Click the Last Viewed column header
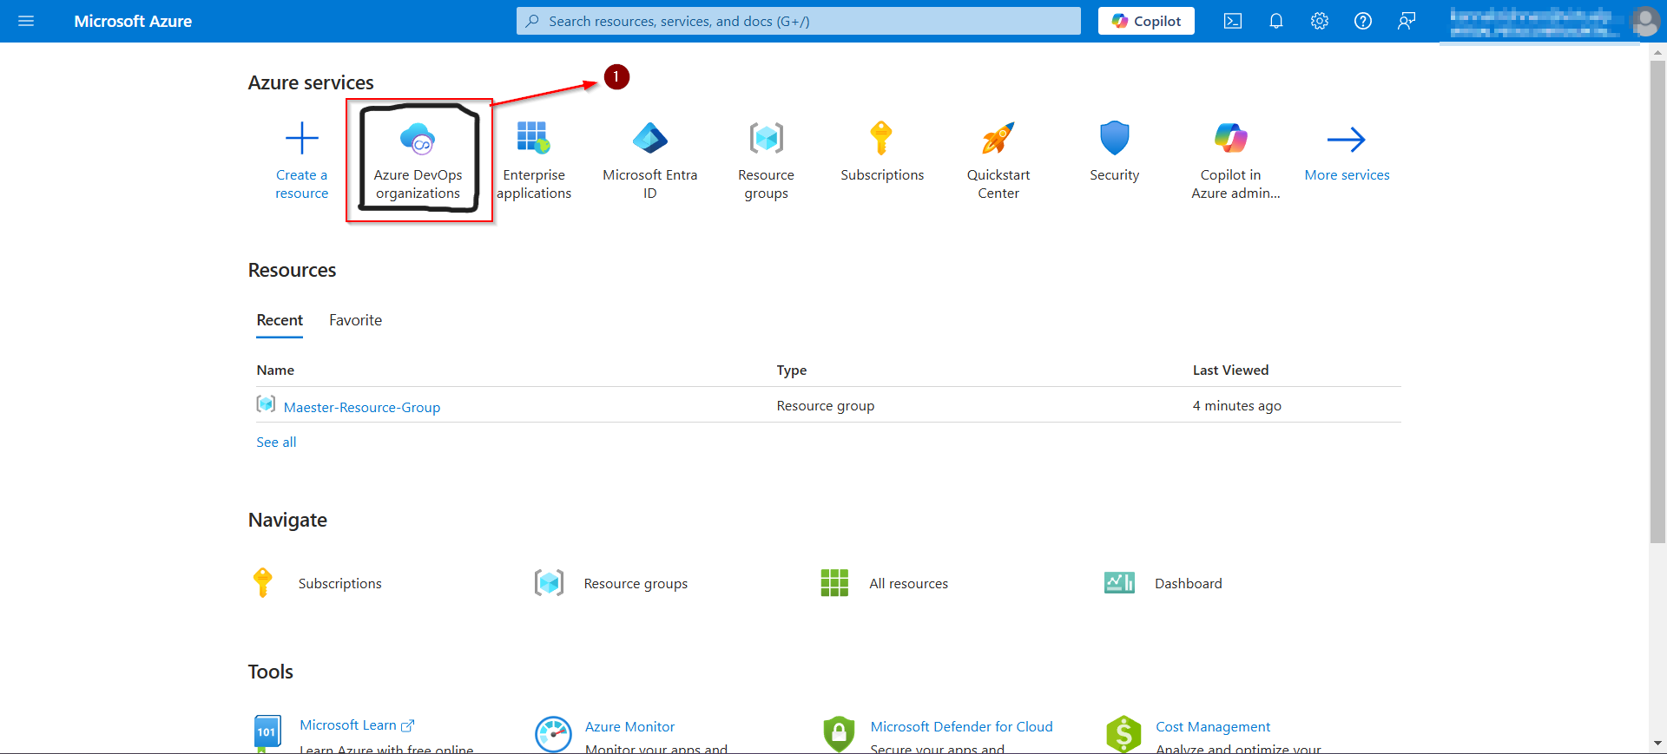 click(x=1230, y=370)
